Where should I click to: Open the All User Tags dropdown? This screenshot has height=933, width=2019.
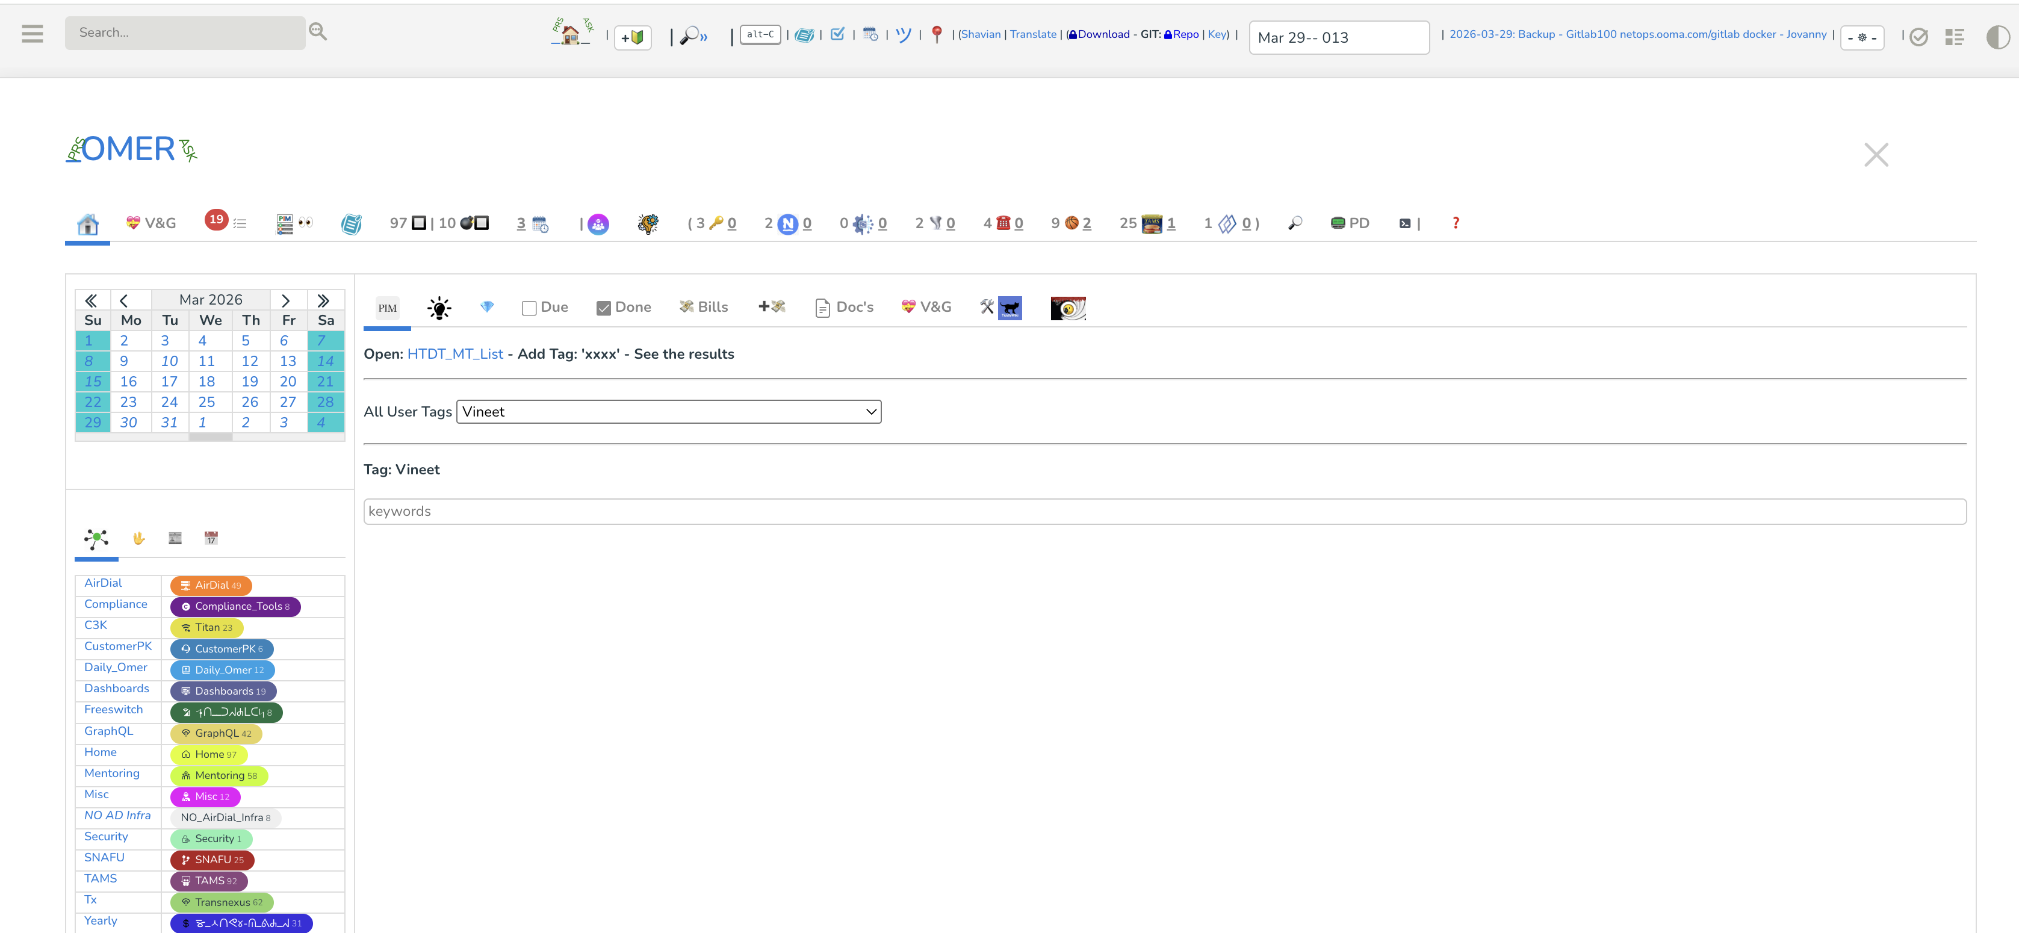pos(669,412)
